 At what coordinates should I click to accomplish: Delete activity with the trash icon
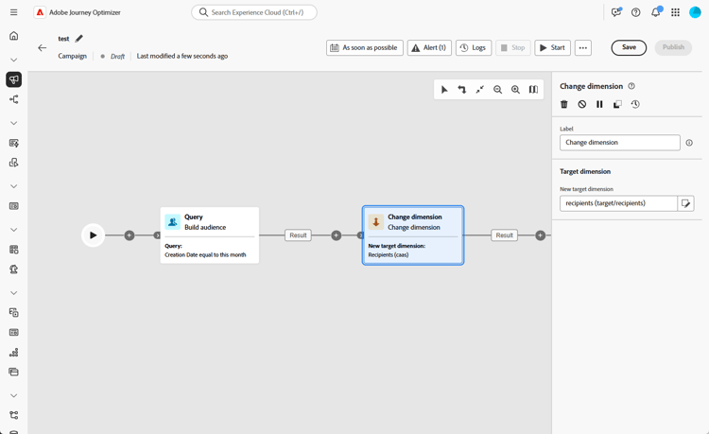click(563, 104)
